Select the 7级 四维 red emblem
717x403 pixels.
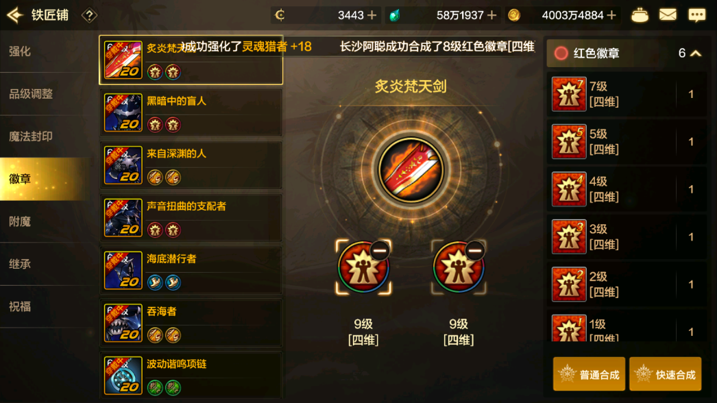pyautogui.click(x=627, y=94)
